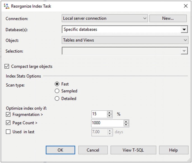Image resolution: width=192 pixels, height=163 pixels.
Task: Close the Reorganize Index Task dialog
Action: [185, 6]
